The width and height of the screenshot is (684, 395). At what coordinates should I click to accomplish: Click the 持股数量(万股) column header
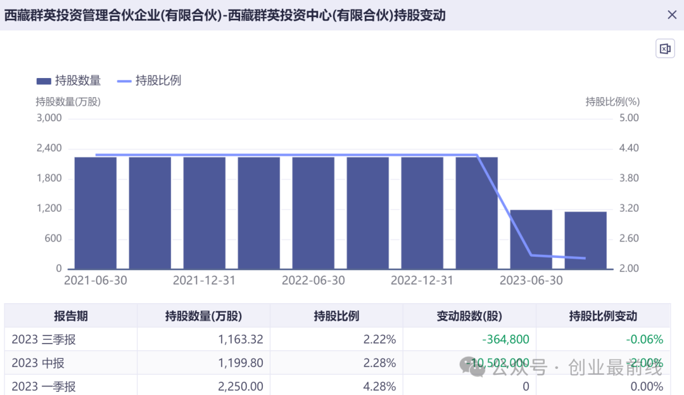(203, 316)
